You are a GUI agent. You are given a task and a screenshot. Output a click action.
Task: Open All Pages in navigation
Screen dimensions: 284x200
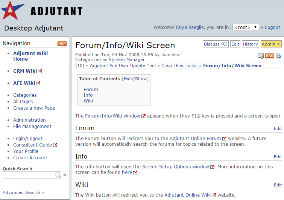point(23,102)
